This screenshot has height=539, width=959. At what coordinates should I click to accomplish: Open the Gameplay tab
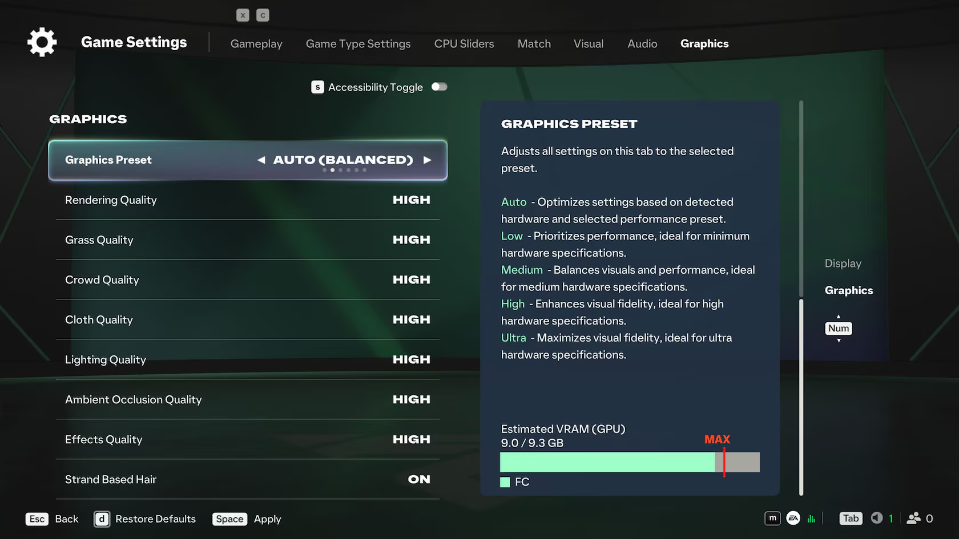256,44
